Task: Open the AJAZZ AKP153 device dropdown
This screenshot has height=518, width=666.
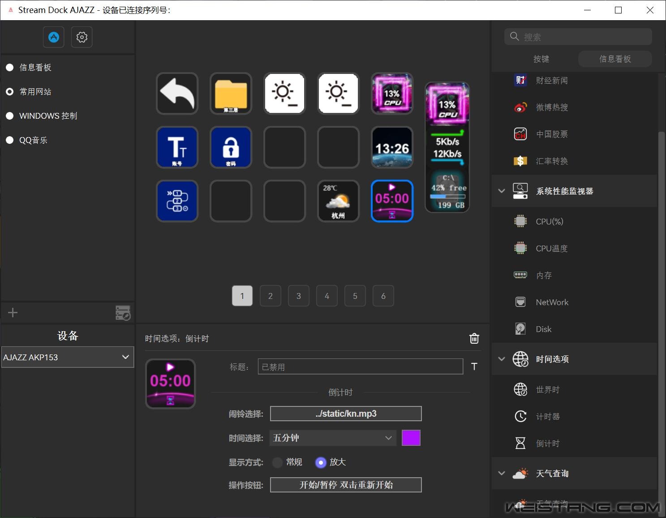Action: (68, 357)
